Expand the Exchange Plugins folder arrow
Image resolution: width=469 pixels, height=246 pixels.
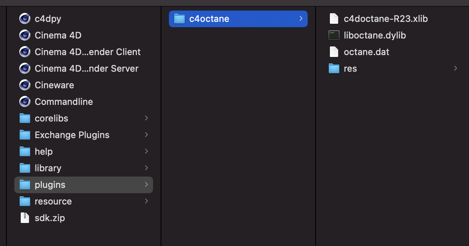(x=146, y=135)
